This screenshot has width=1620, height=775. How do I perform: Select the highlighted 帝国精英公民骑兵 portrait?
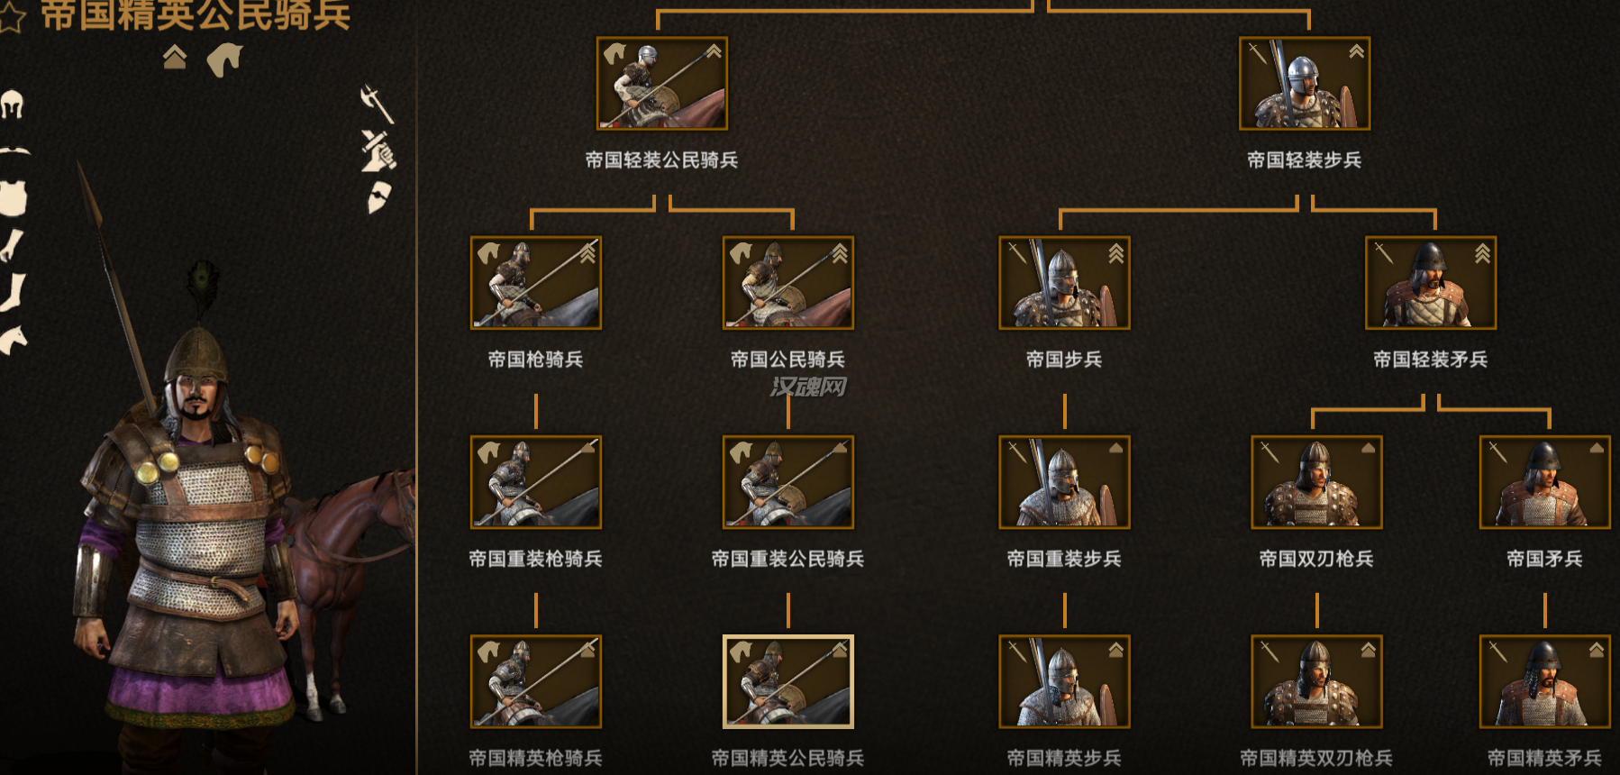(x=788, y=681)
